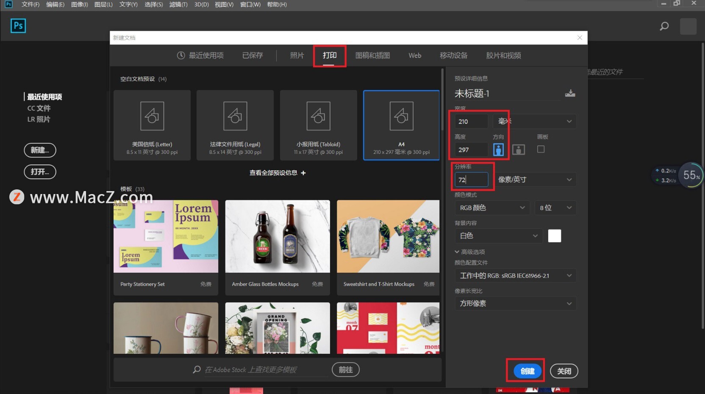Click 查看全部预设信息 link
Image resolution: width=705 pixels, height=394 pixels.
tap(273, 173)
